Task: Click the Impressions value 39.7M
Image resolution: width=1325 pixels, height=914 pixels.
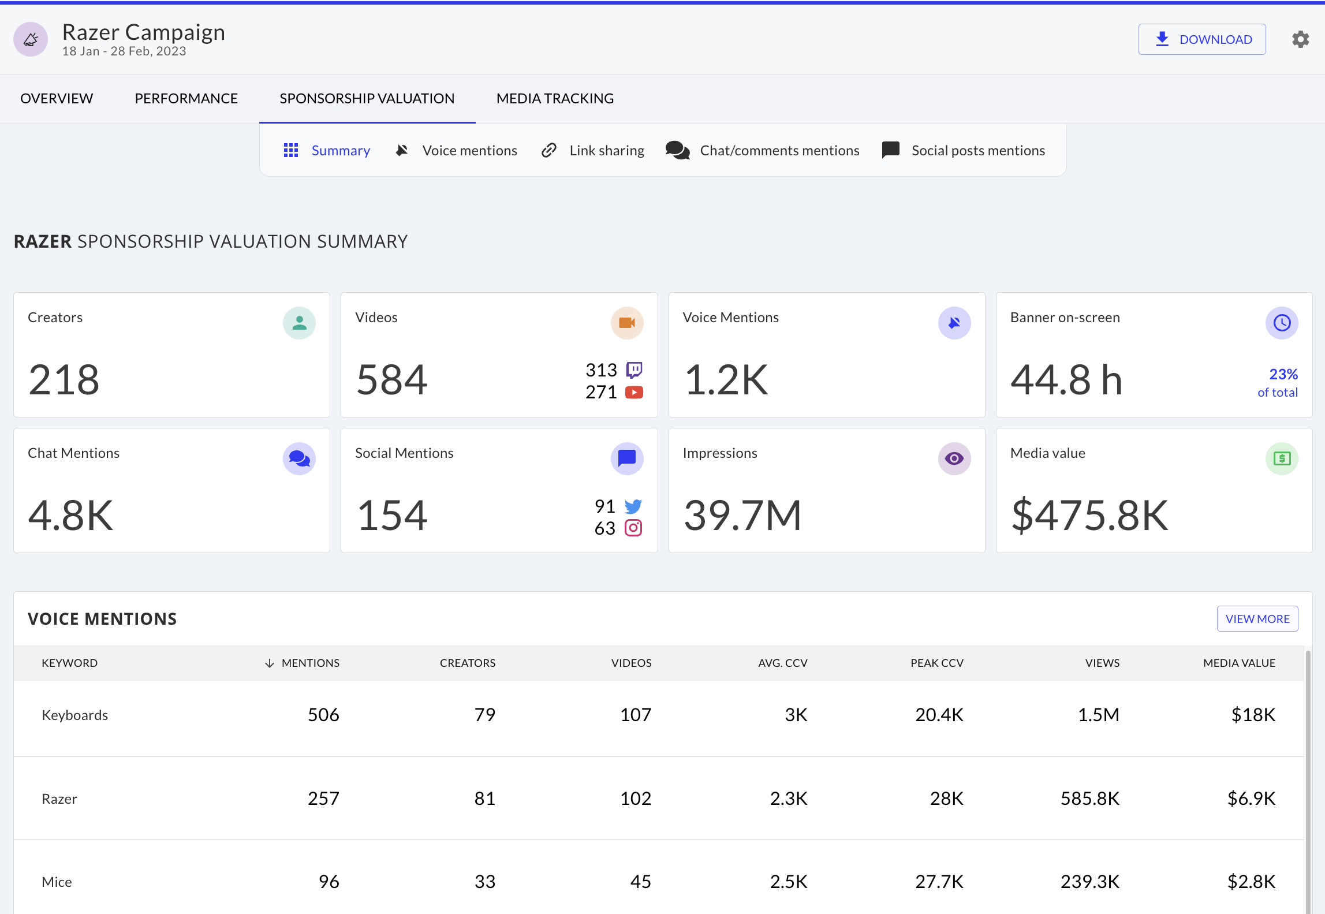Action: [743, 516]
